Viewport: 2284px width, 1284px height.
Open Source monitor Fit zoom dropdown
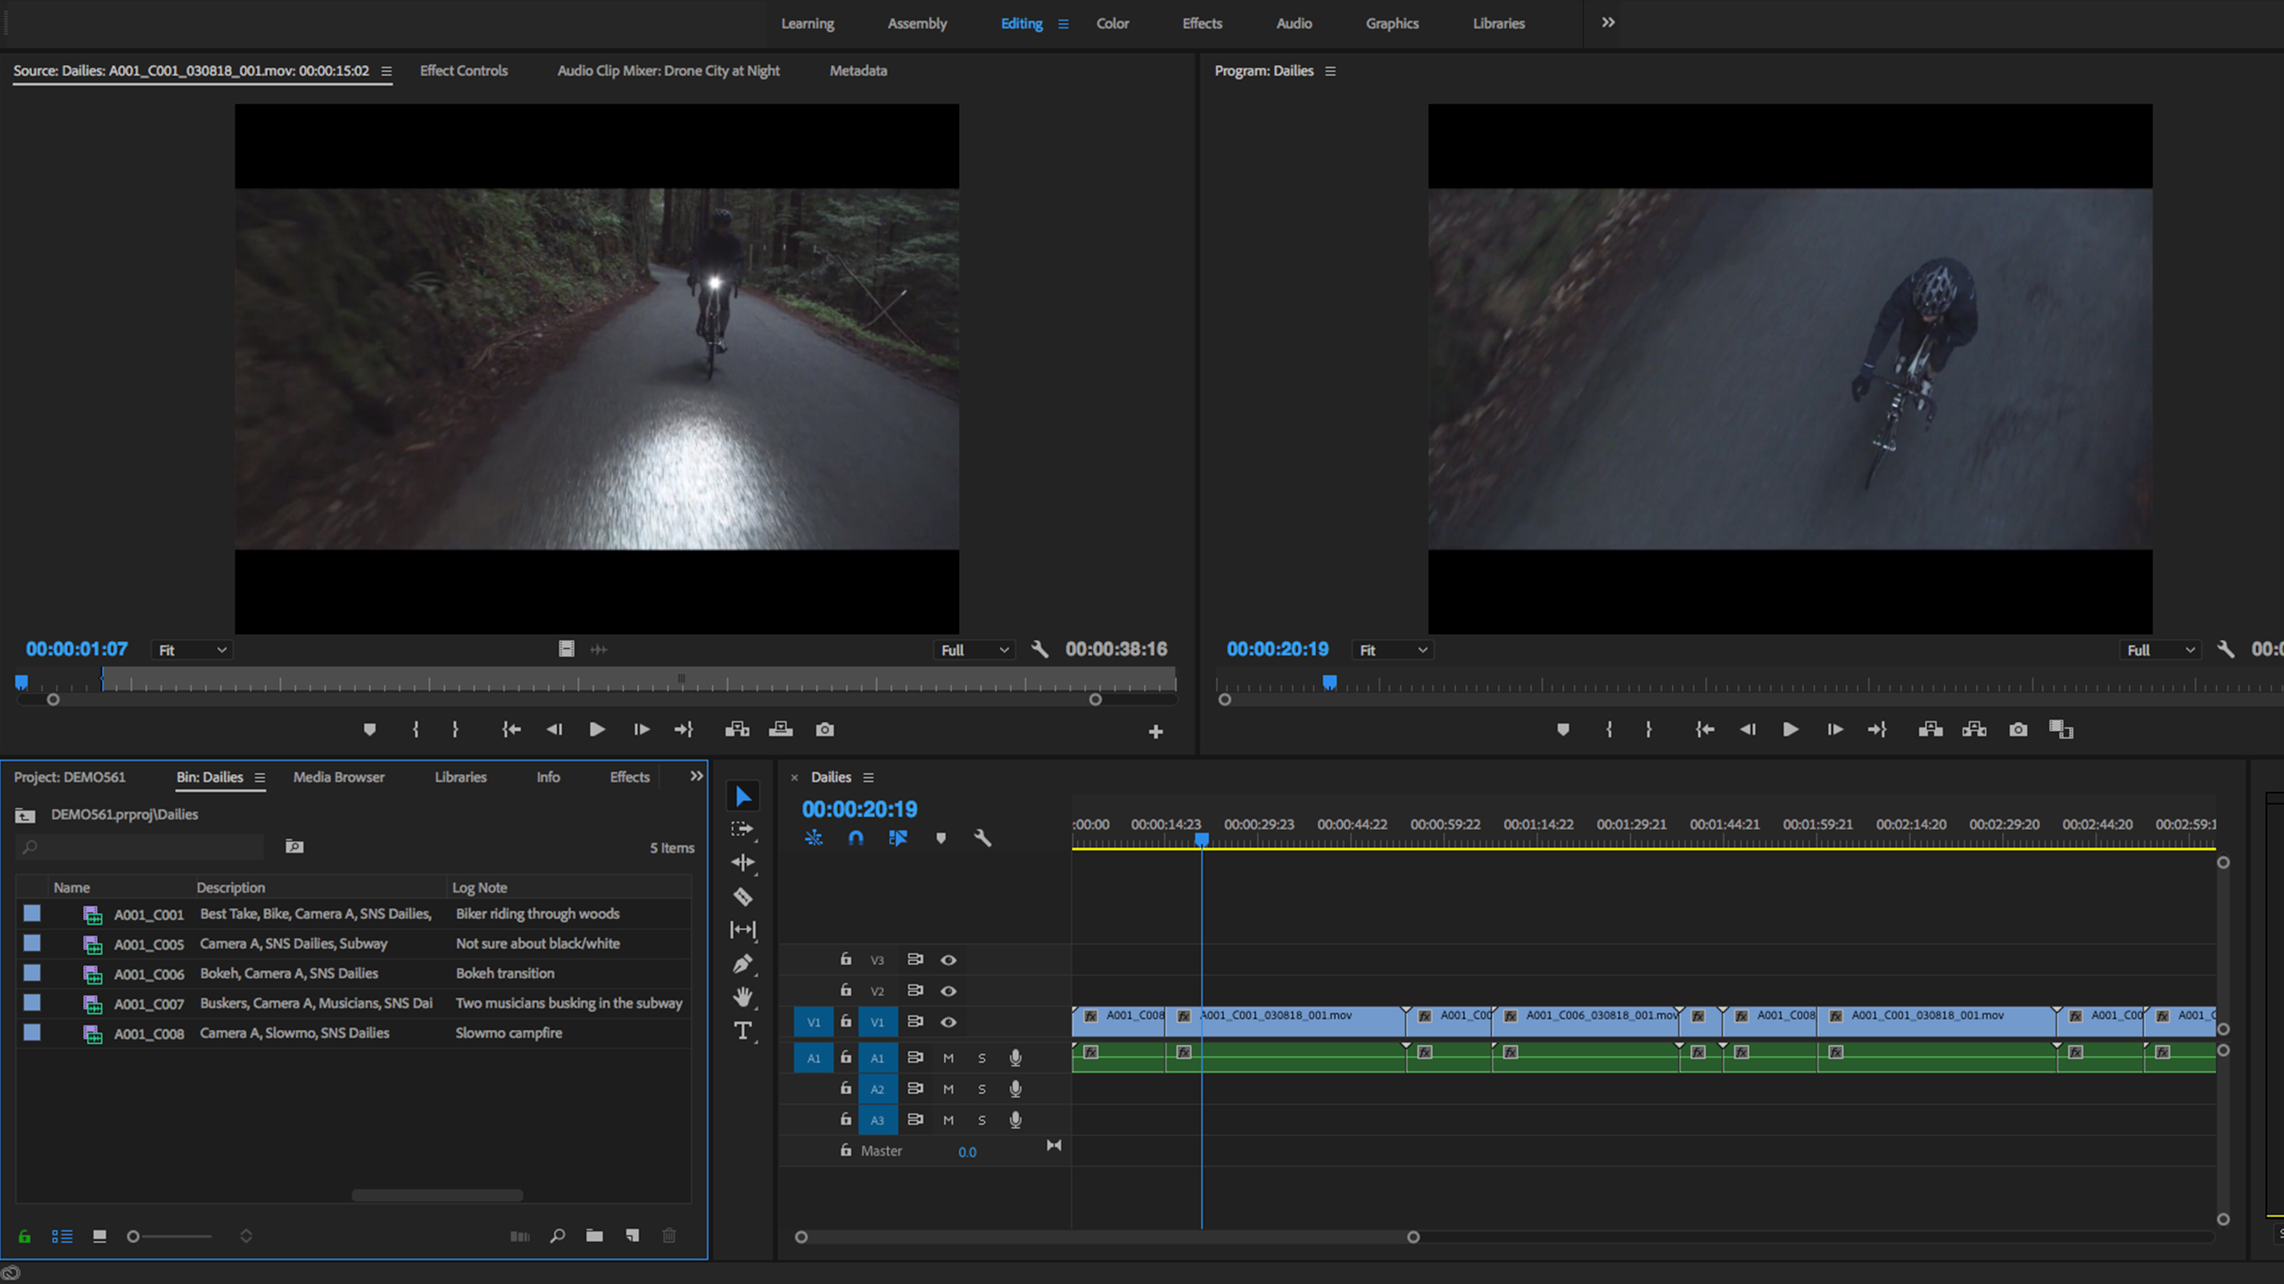(x=192, y=650)
